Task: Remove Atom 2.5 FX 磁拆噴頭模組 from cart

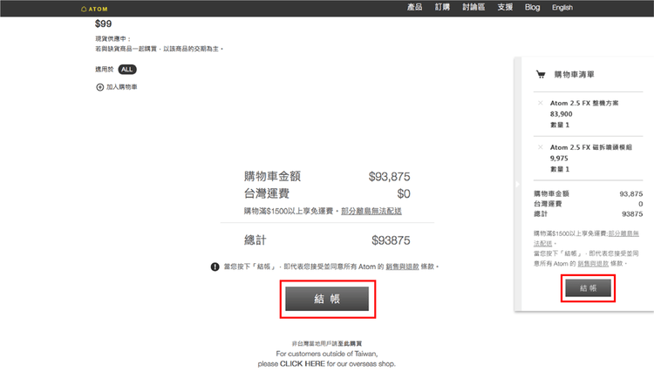Action: tap(541, 147)
